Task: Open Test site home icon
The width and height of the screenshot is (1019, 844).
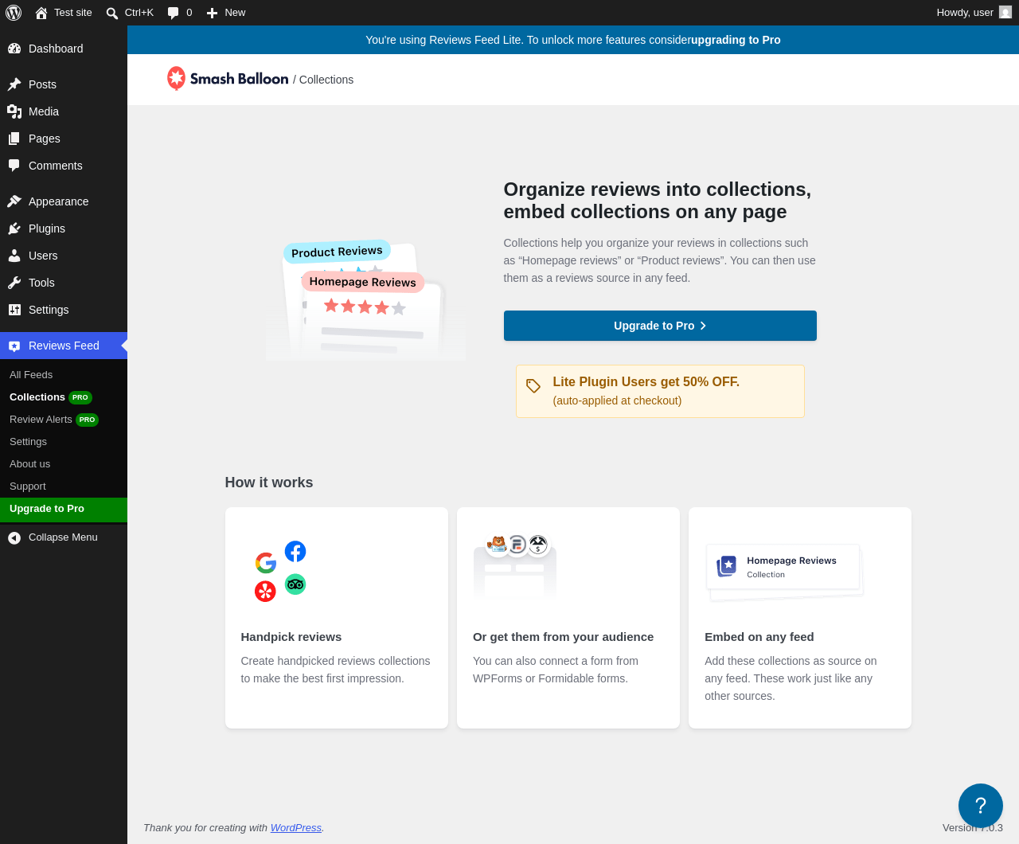Action: click(41, 13)
